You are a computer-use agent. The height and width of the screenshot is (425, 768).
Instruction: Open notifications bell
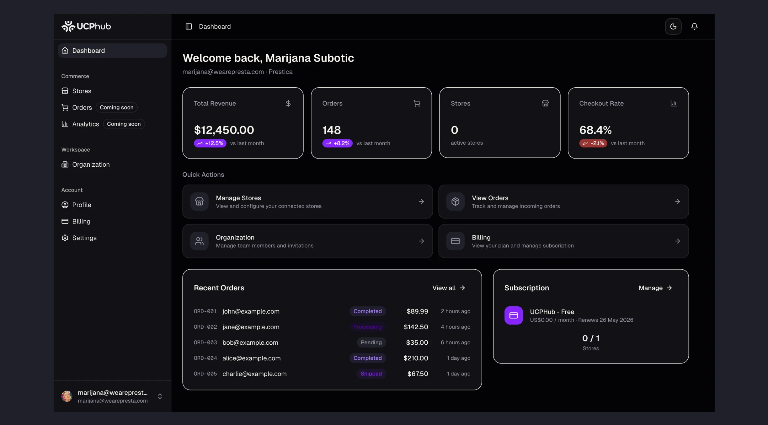[695, 26]
